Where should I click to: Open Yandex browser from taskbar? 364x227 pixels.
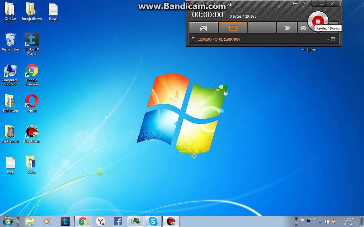click(x=100, y=222)
